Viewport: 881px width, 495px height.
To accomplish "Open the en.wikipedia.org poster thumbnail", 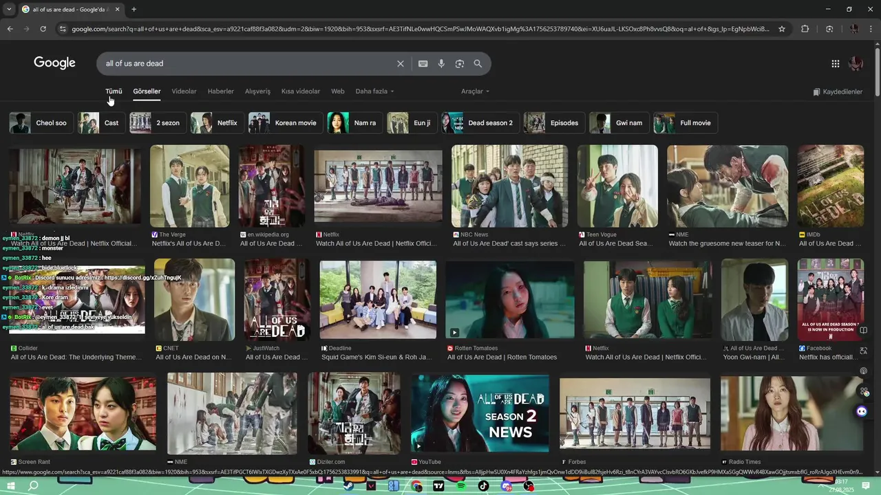I will tap(272, 186).
